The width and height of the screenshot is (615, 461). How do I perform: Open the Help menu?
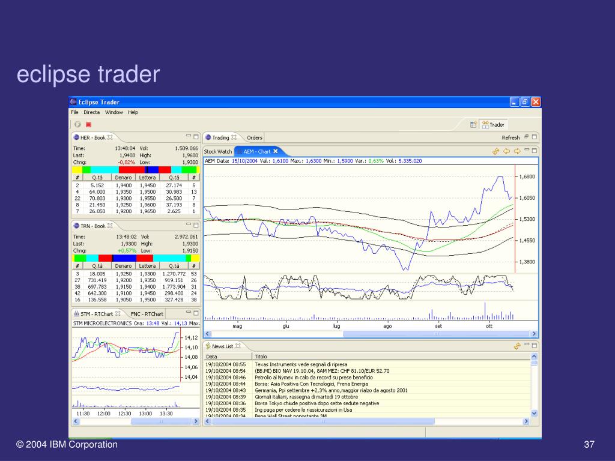pyautogui.click(x=133, y=112)
